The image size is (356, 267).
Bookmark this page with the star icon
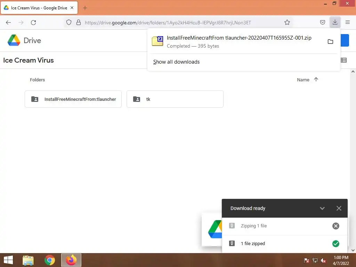coord(287,22)
